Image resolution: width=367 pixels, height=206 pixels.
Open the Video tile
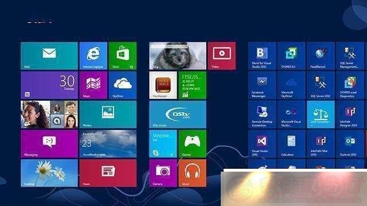point(222,56)
